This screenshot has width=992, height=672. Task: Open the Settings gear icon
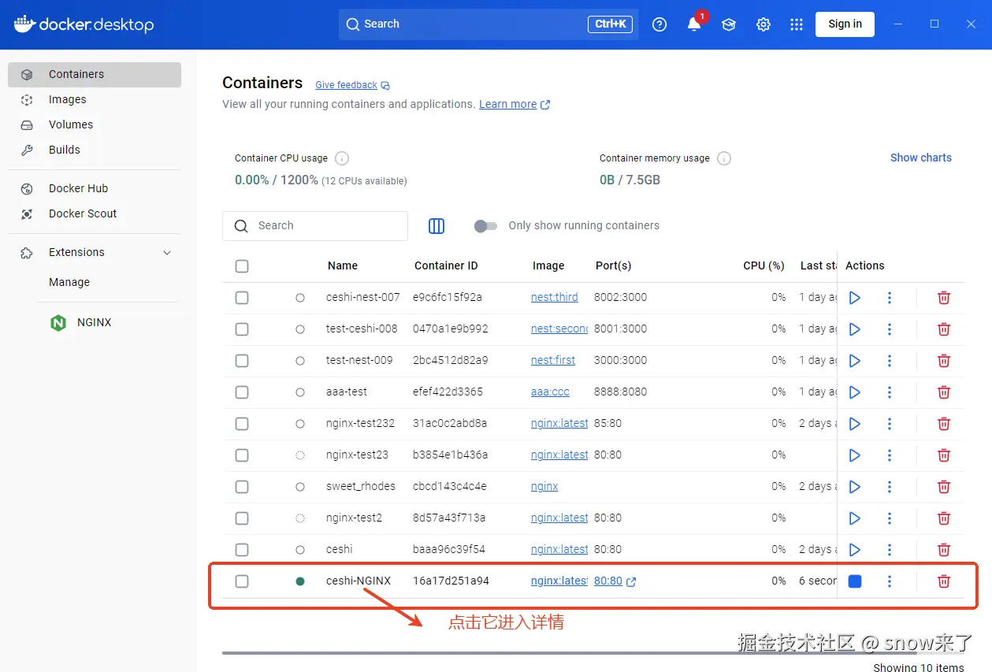tap(764, 24)
